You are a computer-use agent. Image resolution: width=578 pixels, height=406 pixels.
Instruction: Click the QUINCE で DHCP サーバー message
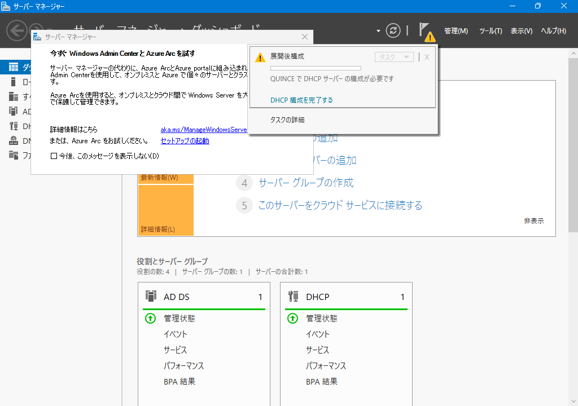(x=332, y=79)
